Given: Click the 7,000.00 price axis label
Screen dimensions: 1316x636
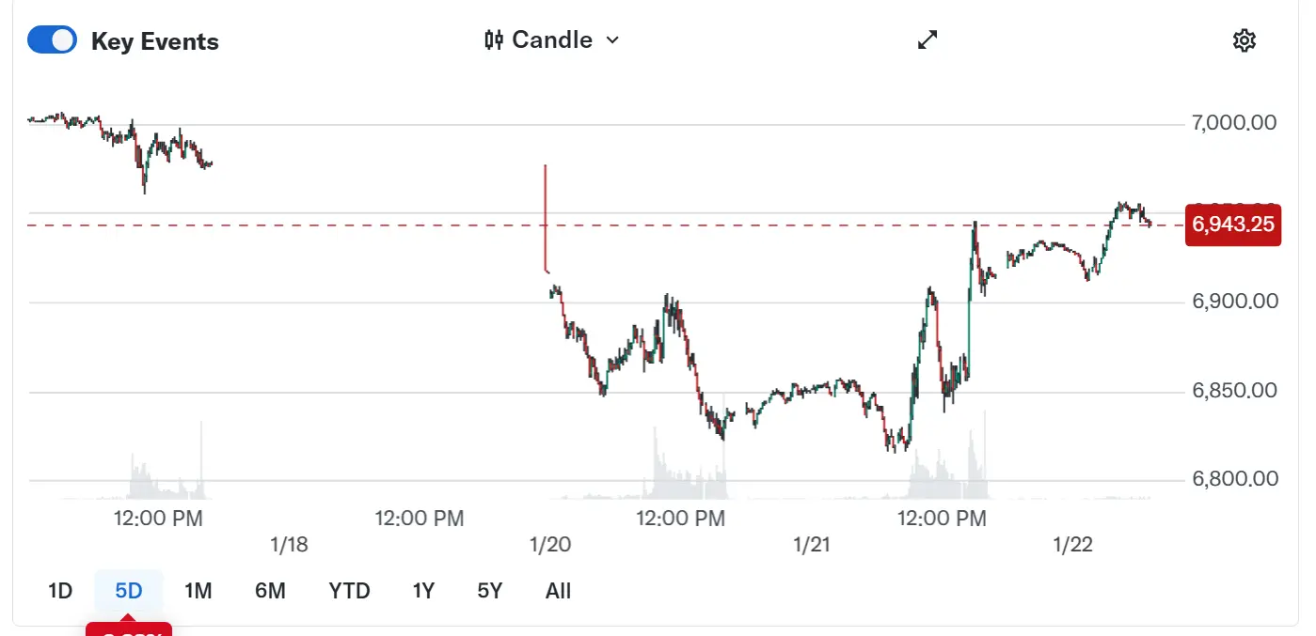Looking at the screenshot, I should point(1234,123).
